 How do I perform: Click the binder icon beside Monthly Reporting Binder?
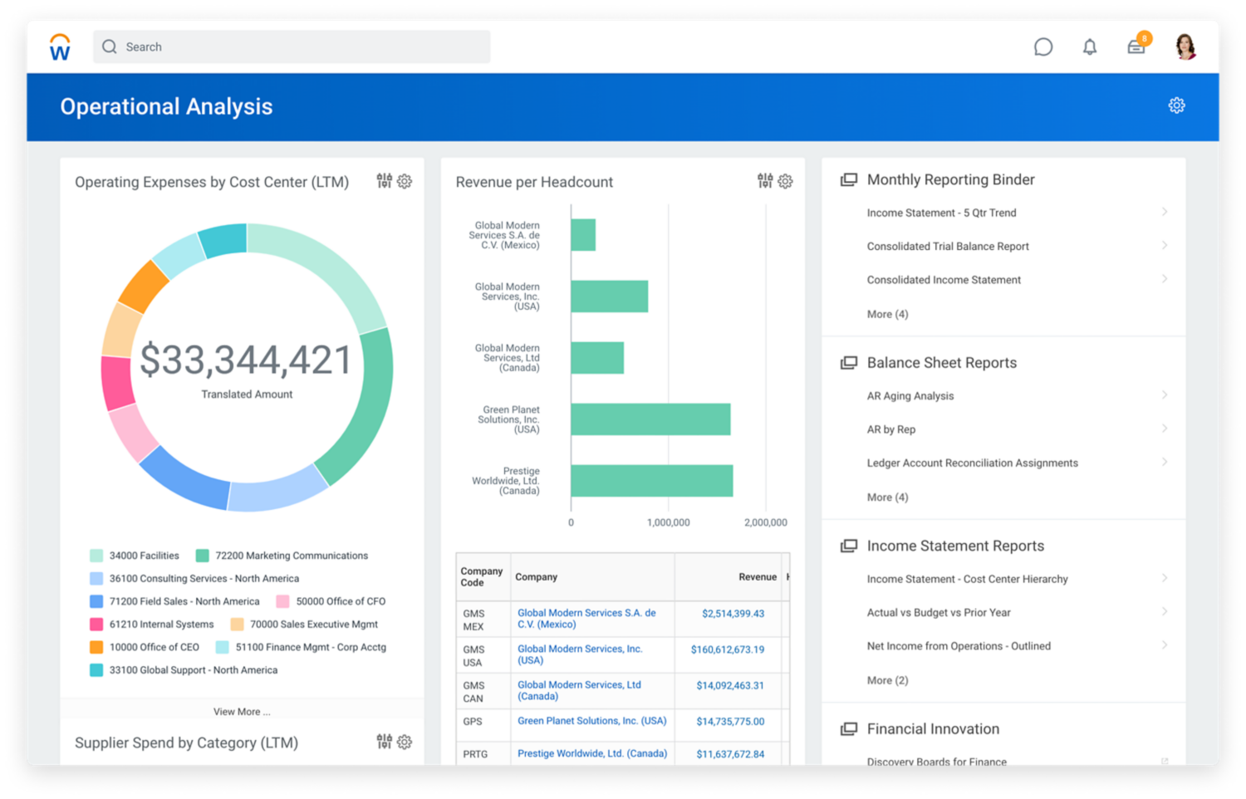pyautogui.click(x=849, y=179)
